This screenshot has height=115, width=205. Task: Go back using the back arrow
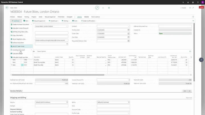click(x=7, y=8)
